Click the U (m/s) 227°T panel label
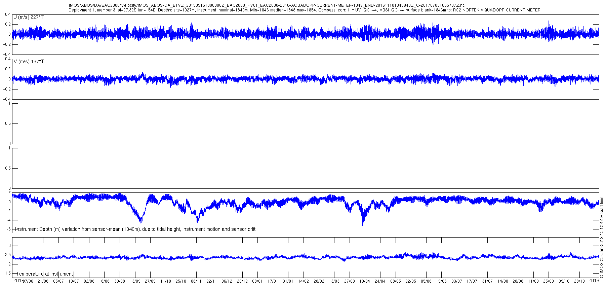605x286 pixels. (x=29, y=17)
